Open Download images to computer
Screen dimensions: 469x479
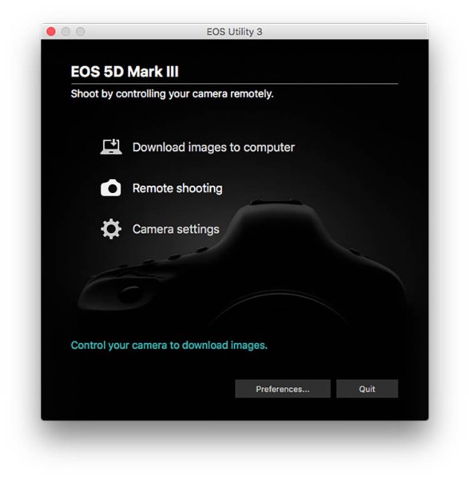click(213, 147)
